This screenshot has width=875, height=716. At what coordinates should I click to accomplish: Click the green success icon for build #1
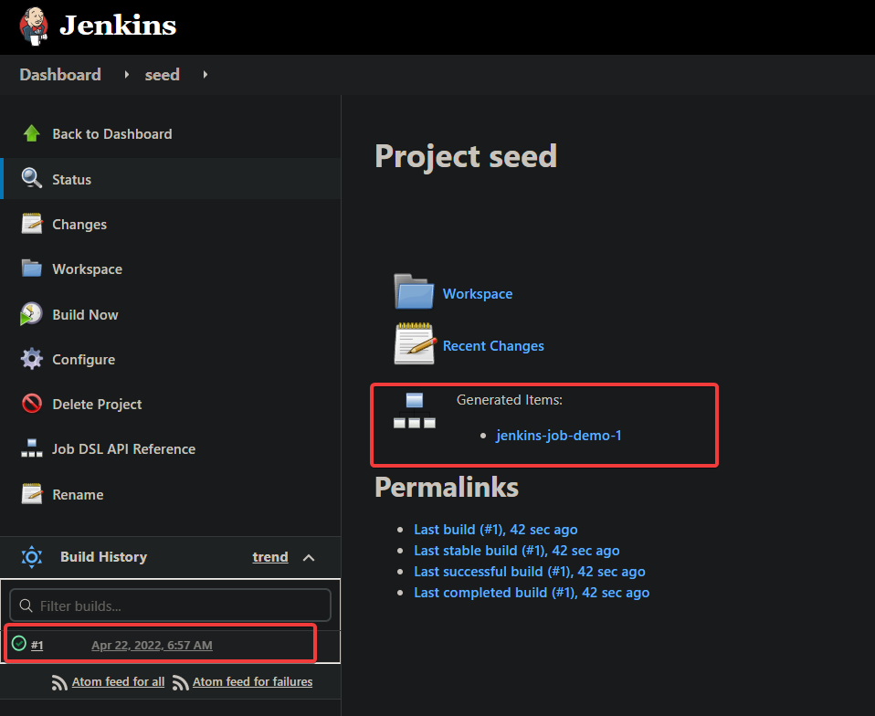(x=19, y=644)
